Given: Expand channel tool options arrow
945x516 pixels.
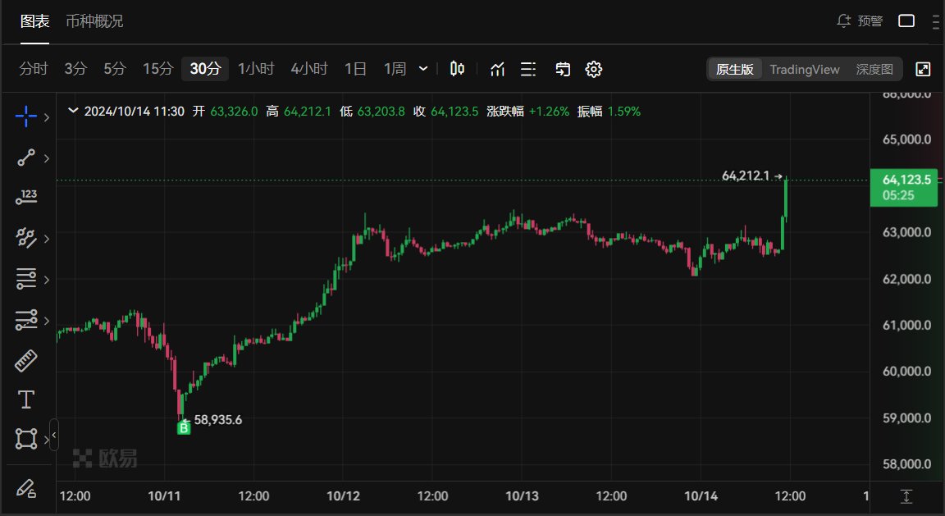Looking at the screenshot, I should pyautogui.click(x=47, y=239).
